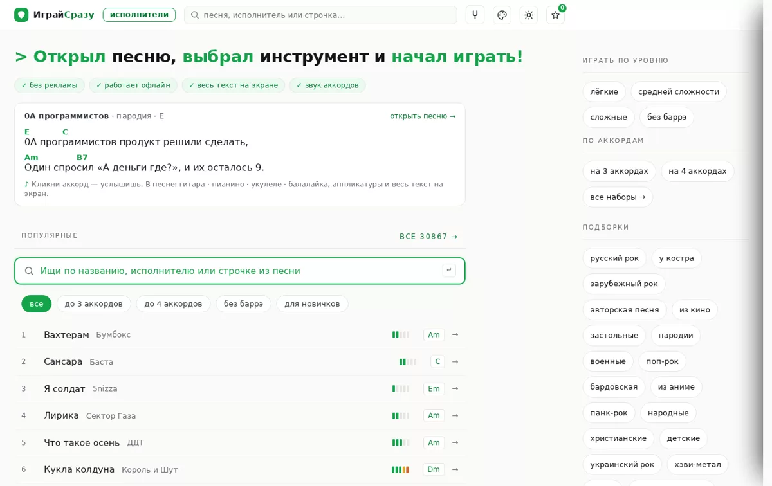This screenshot has height=486, width=772.
Task: Open из кино collection
Action: click(x=695, y=310)
